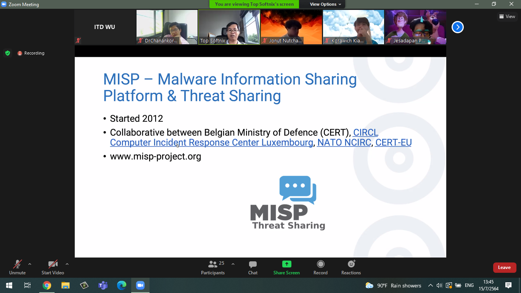Click the 'You are viewing Top Softnix's screen' banner
This screenshot has width=521, height=293.
[254, 4]
